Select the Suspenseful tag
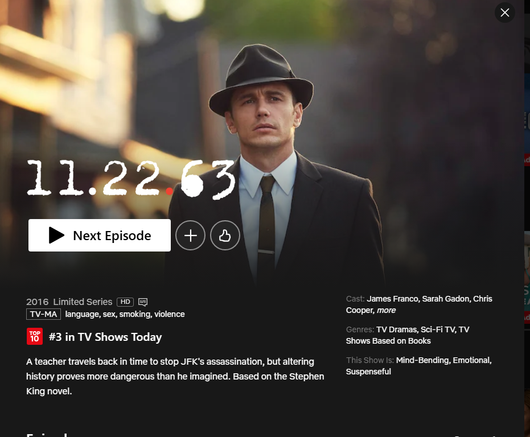The width and height of the screenshot is (530, 437). pos(368,372)
